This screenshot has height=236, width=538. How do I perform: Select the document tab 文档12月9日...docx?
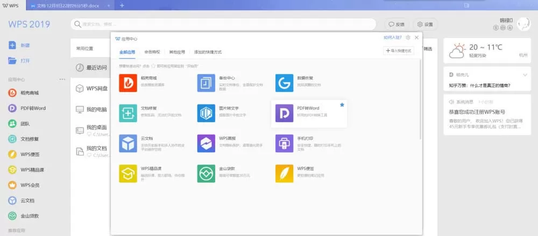[x=70, y=5]
